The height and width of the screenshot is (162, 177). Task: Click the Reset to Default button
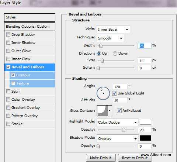[135, 158]
